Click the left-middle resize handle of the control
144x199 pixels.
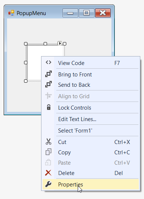[26, 62]
